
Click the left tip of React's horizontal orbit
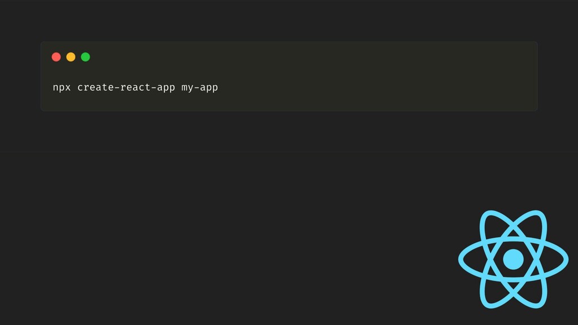click(461, 260)
